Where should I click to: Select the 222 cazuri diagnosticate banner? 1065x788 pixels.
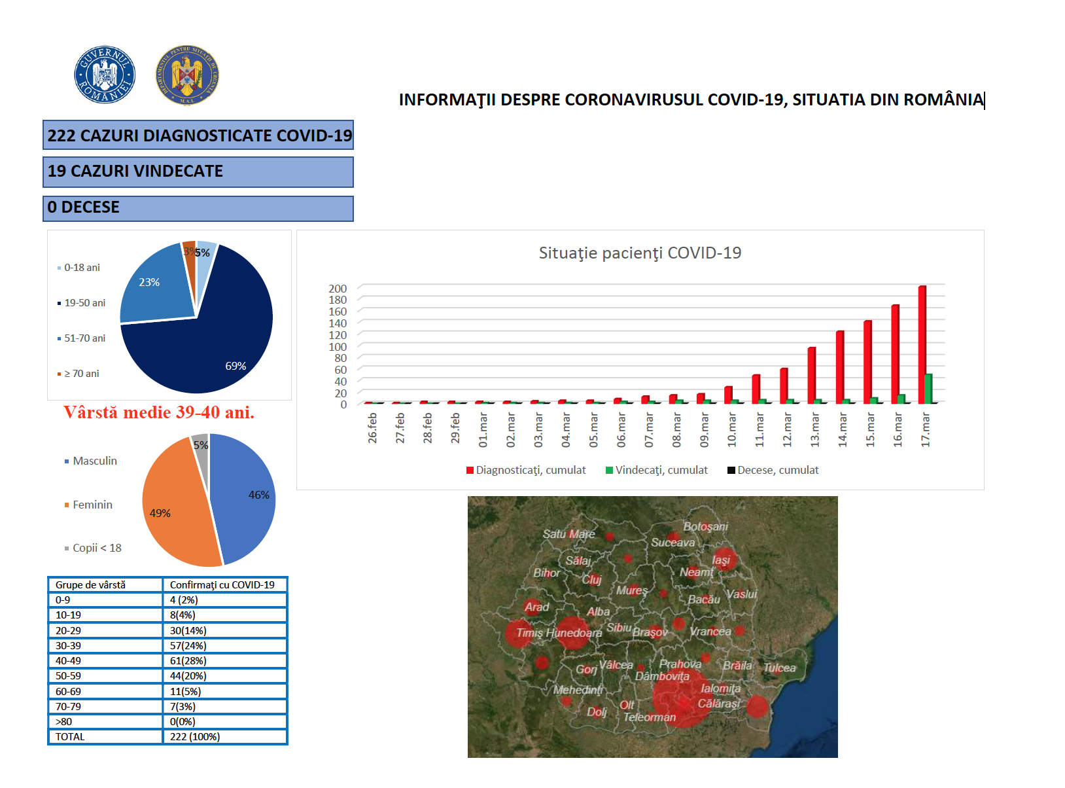[x=198, y=135]
